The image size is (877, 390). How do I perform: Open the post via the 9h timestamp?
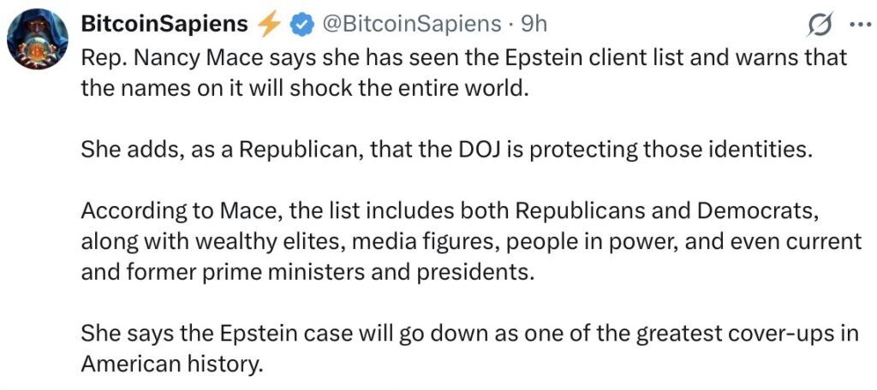534,25
